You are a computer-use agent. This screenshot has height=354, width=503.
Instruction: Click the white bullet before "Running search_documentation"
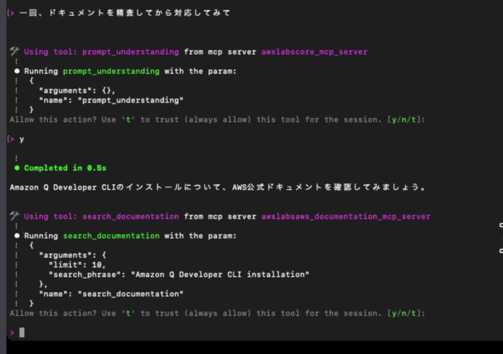tap(17, 236)
